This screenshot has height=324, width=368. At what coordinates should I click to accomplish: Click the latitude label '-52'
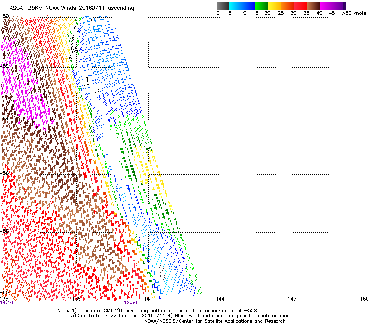coord(4,66)
